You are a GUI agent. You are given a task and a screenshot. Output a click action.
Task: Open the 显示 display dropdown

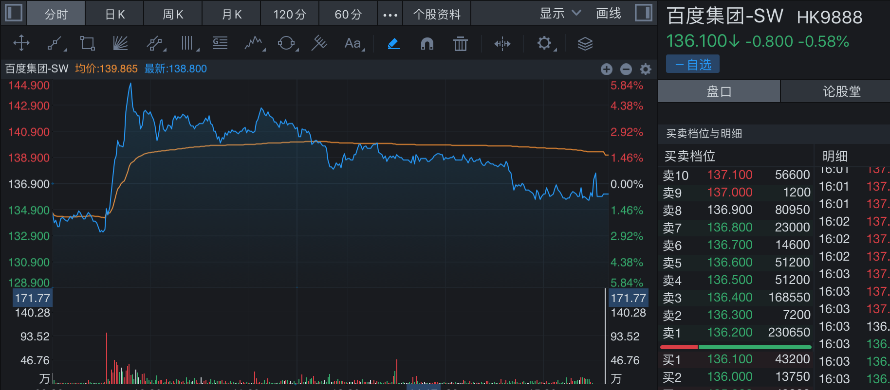[560, 14]
